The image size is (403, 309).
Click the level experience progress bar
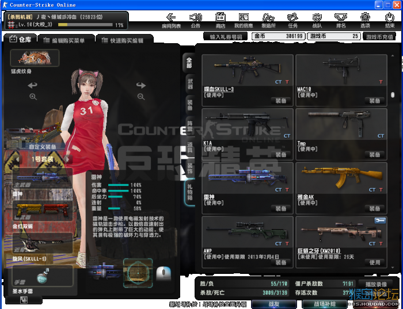pyautogui.click(x=85, y=25)
